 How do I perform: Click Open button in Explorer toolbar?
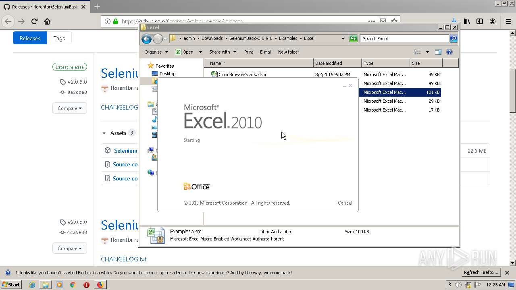click(184, 52)
